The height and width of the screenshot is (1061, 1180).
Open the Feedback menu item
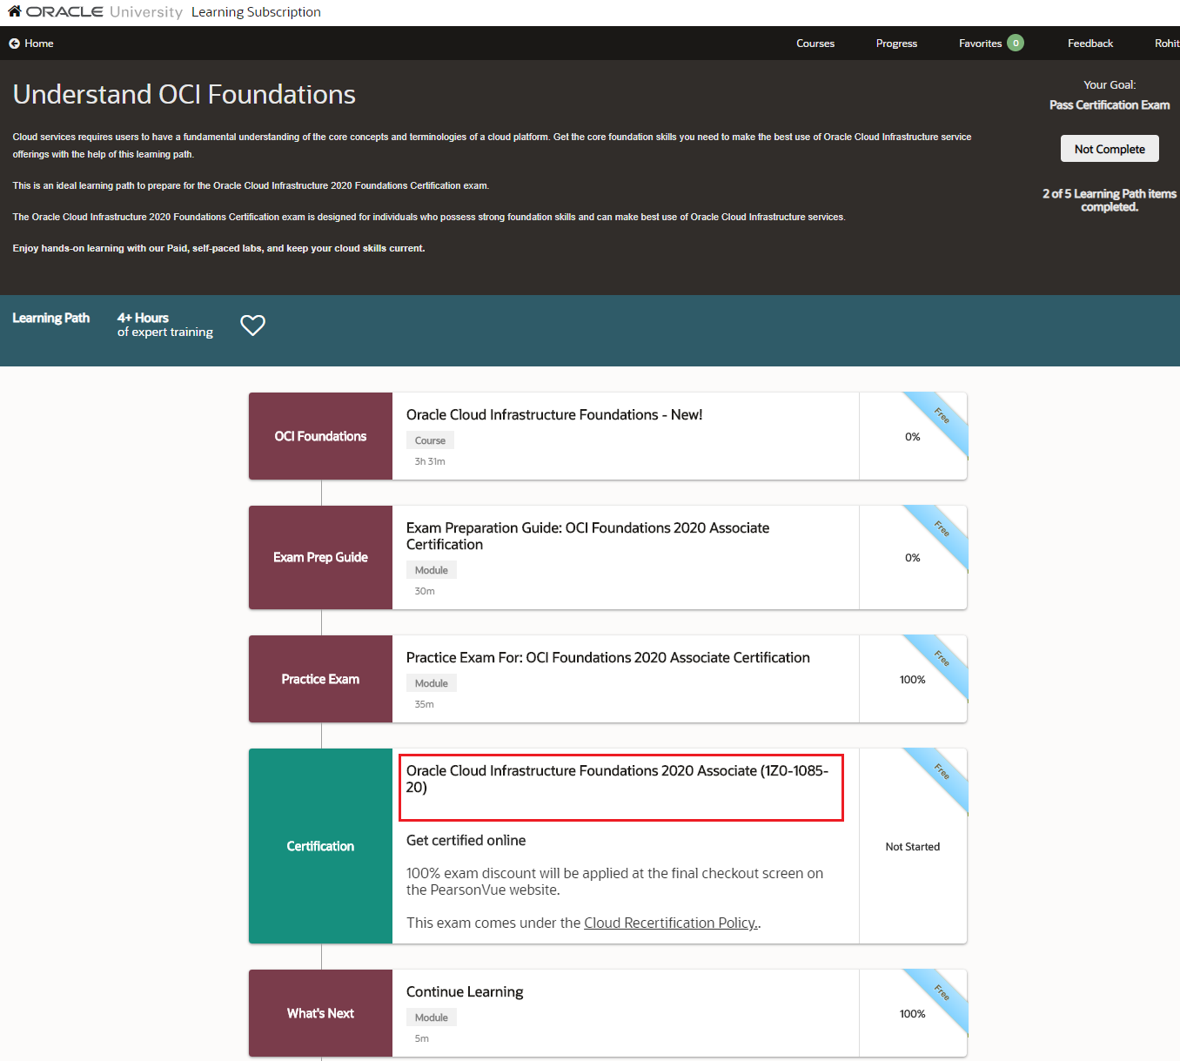click(1089, 43)
